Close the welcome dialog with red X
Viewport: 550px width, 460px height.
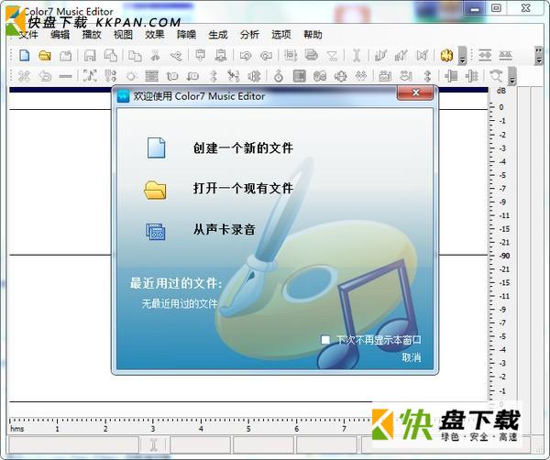click(415, 93)
